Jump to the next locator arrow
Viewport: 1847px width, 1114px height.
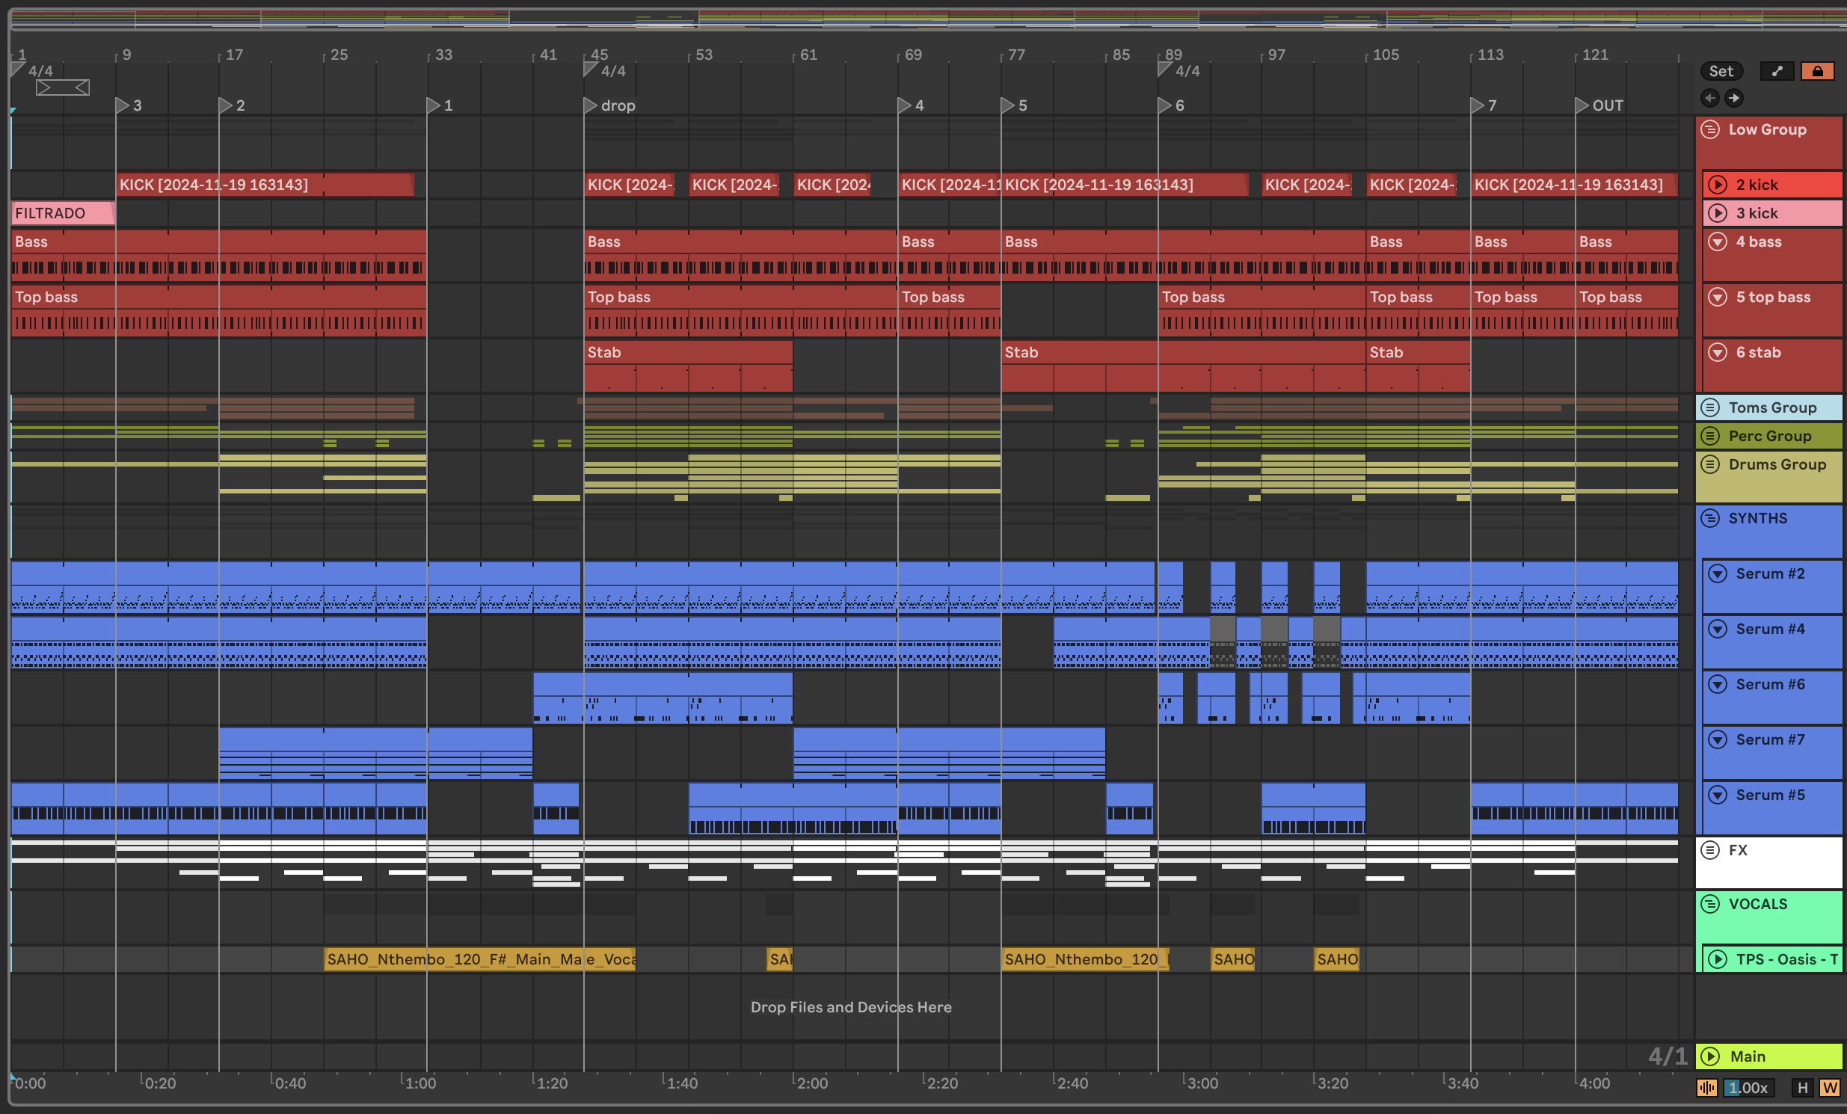[x=1734, y=98]
